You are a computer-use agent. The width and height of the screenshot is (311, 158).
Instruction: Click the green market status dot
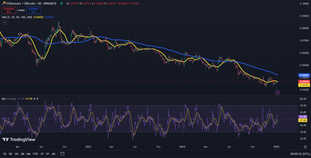point(61,3)
